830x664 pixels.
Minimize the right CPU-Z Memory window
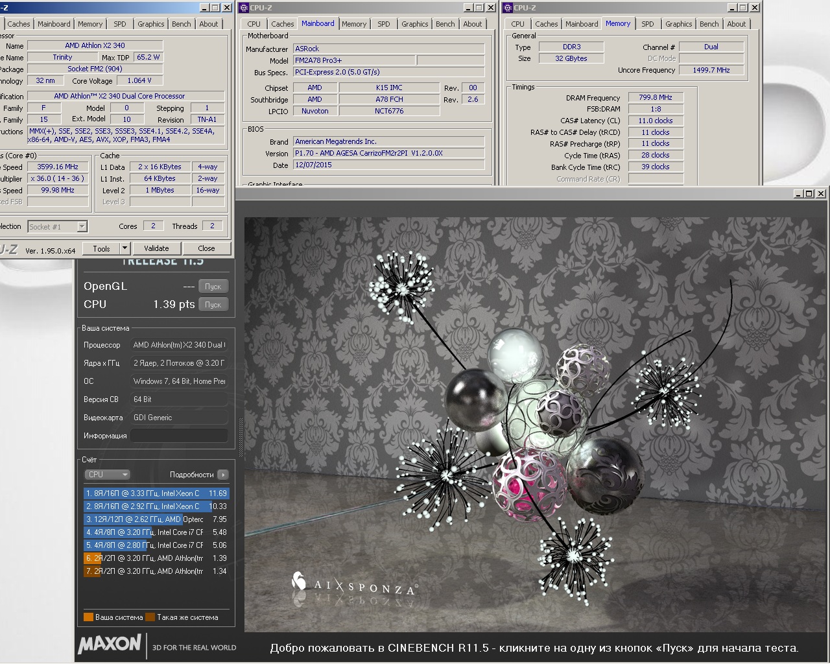[731, 8]
